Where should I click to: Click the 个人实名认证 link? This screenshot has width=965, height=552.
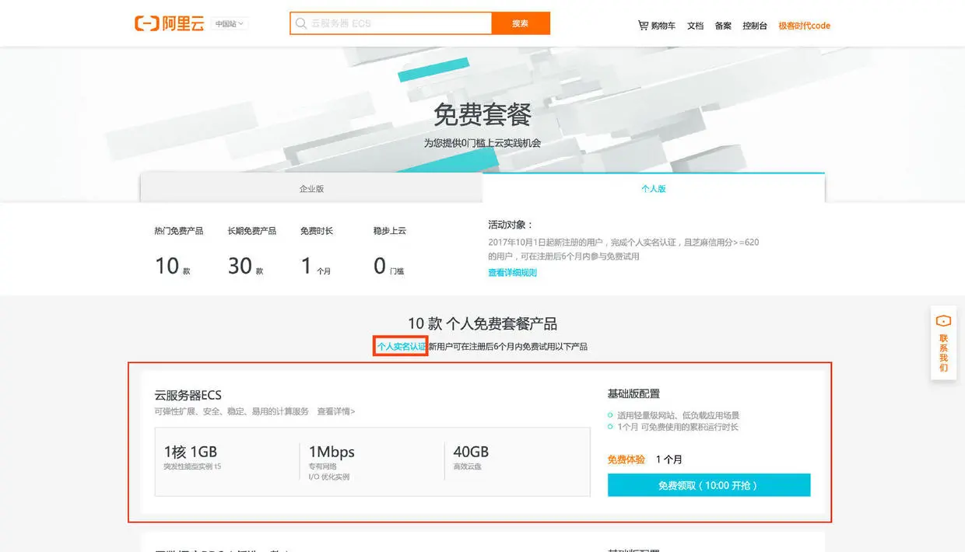(401, 346)
